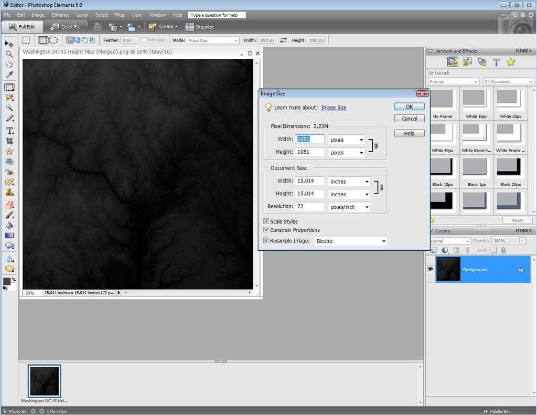537x415 pixels.
Task: Select the Eraser tool
Action: pyautogui.click(x=9, y=205)
